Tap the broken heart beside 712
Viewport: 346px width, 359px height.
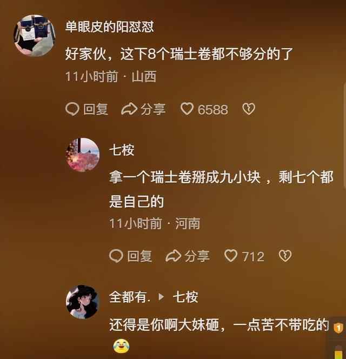285,256
